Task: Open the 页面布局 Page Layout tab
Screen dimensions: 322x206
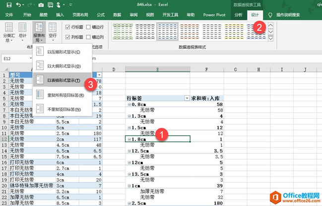Action: 80,15
